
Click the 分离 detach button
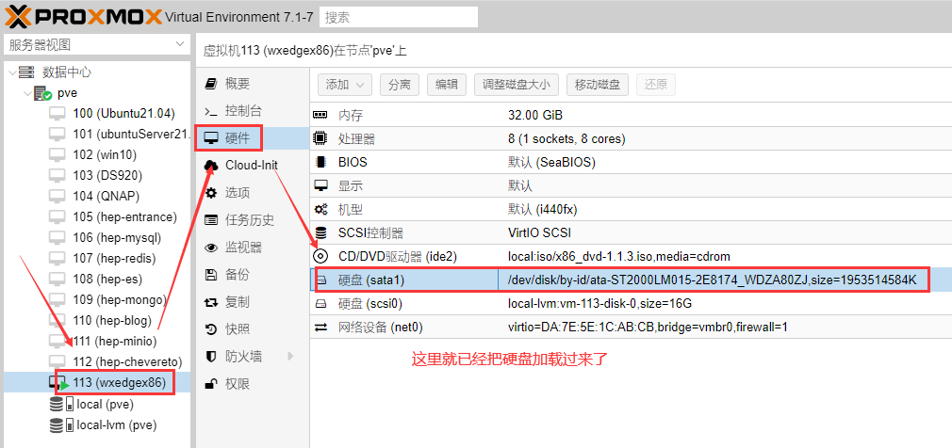[x=400, y=85]
